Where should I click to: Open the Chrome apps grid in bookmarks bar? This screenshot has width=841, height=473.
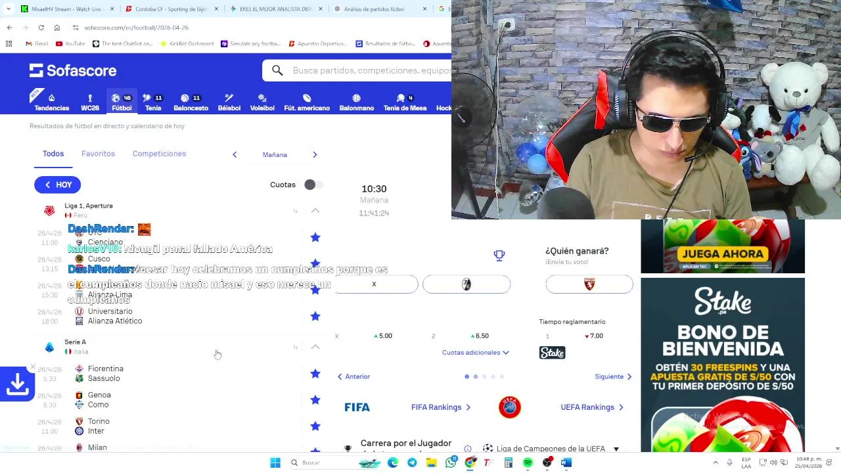pyautogui.click(x=9, y=43)
